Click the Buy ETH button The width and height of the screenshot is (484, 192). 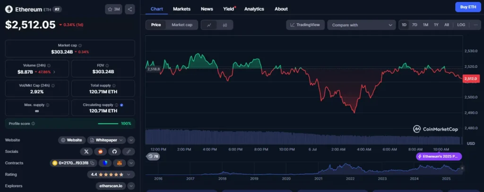click(468, 7)
